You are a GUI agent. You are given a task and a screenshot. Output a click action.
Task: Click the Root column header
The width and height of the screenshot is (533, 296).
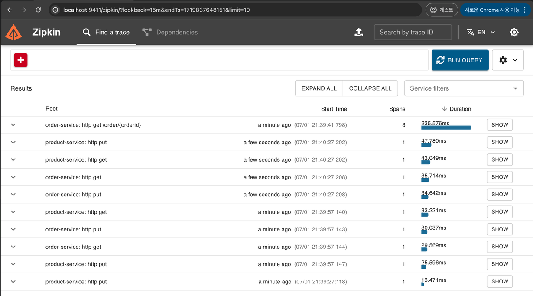(52, 108)
